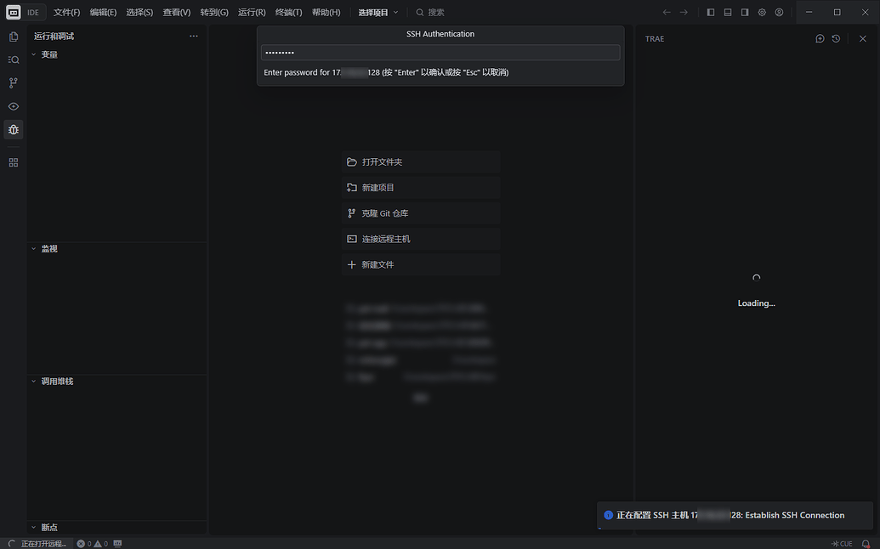Open the Search view in activity bar
Screen dimensions: 880x549
14,60
